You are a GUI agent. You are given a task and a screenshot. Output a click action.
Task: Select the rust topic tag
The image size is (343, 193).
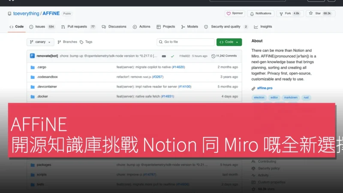pos(306,98)
